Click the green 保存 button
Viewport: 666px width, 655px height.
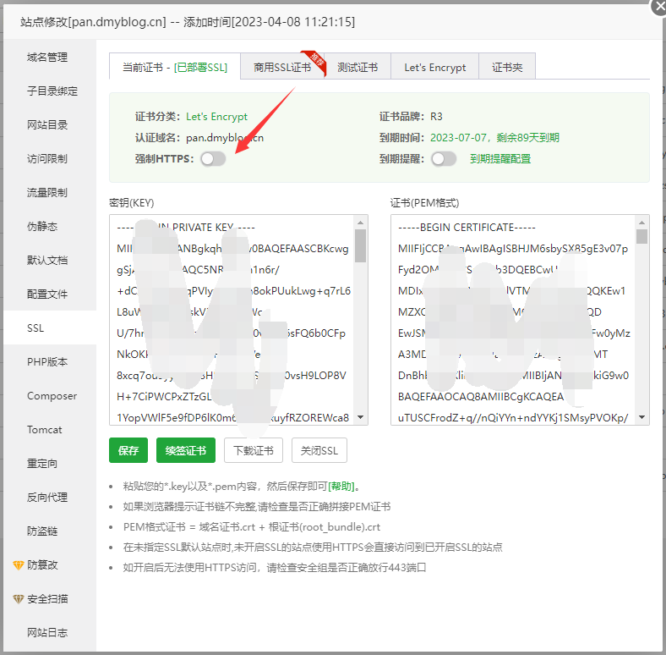tap(128, 450)
